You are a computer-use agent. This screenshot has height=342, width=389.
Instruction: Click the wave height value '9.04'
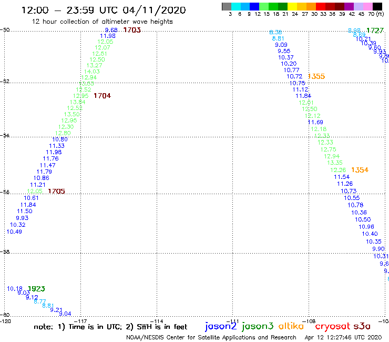click(65, 314)
